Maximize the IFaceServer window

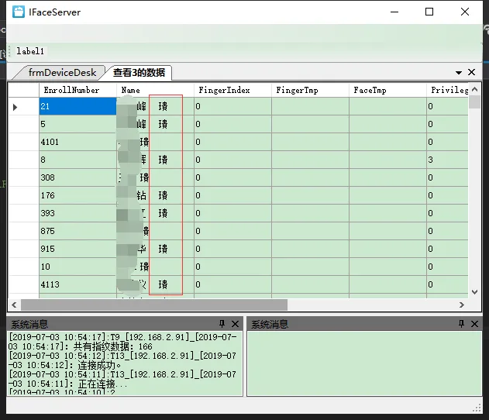[429, 12]
